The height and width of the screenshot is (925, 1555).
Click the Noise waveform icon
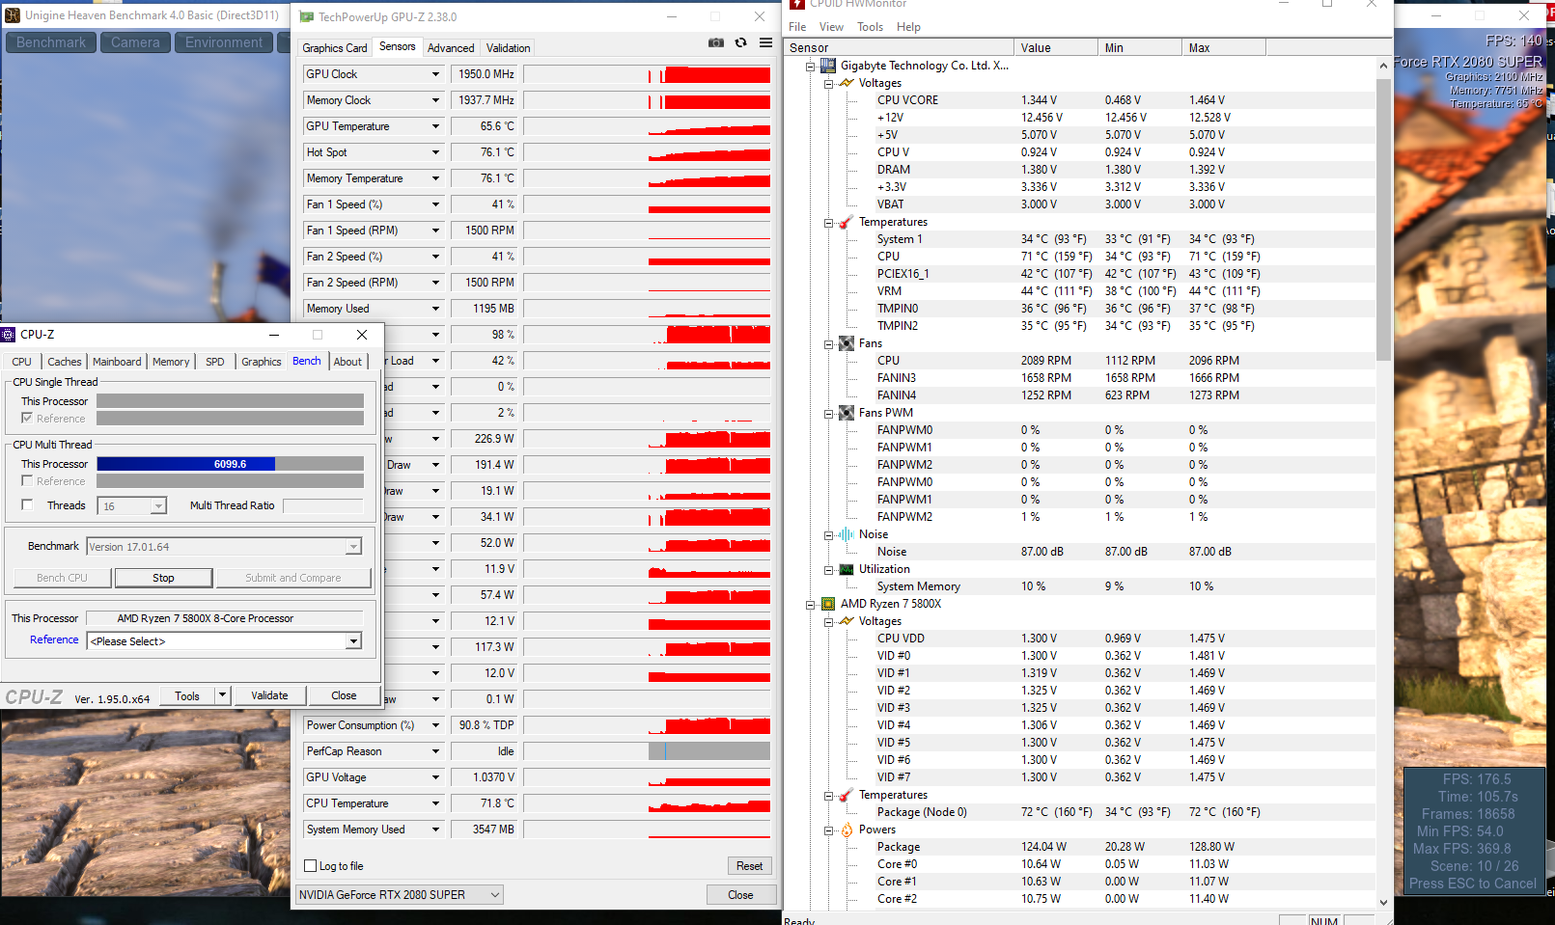point(847,534)
